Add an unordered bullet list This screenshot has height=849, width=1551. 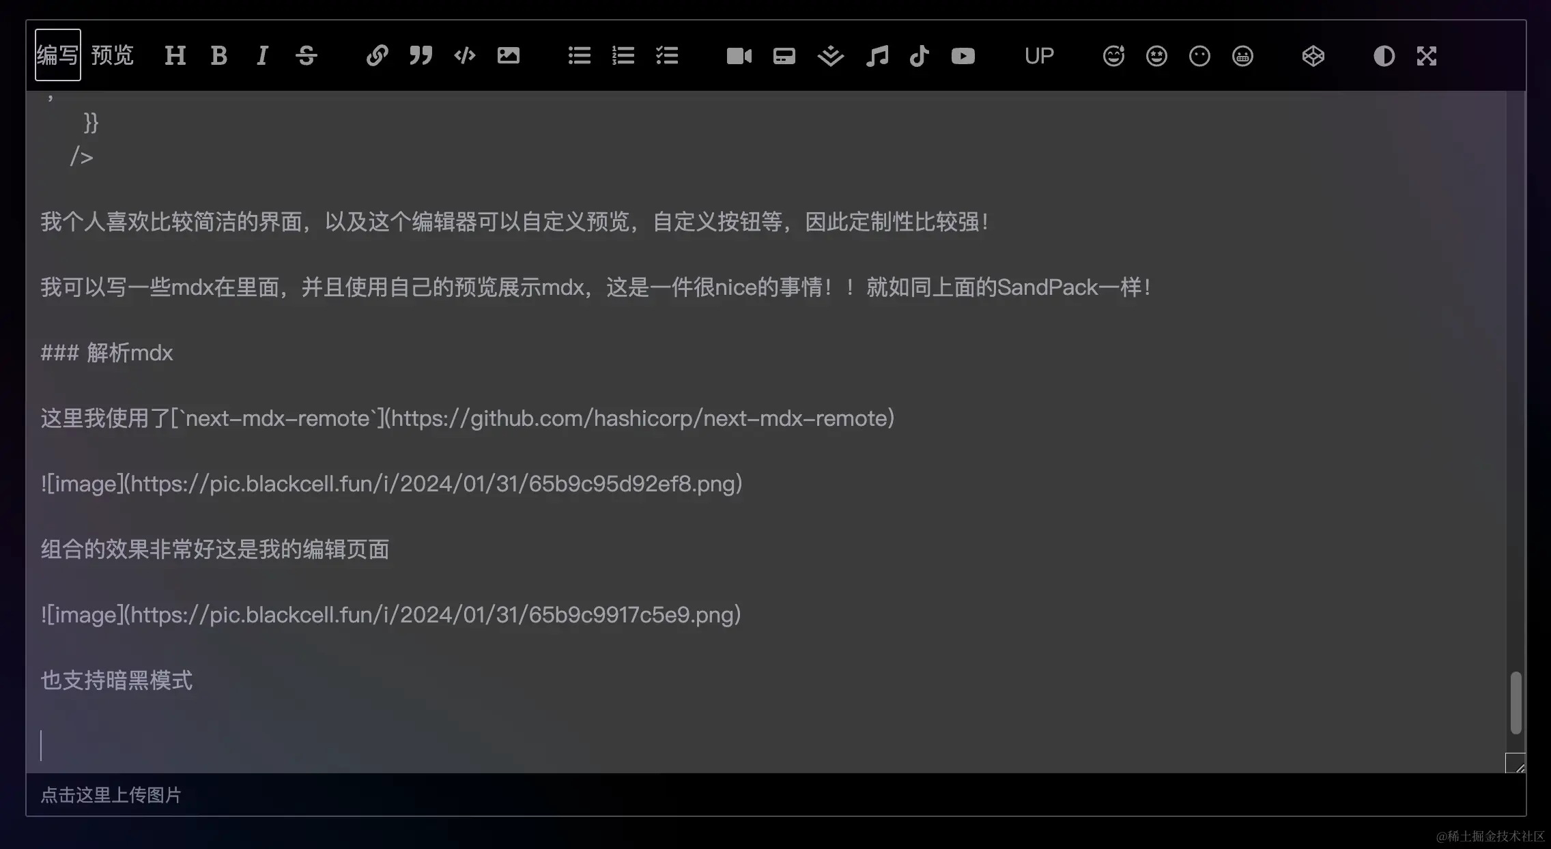click(580, 55)
